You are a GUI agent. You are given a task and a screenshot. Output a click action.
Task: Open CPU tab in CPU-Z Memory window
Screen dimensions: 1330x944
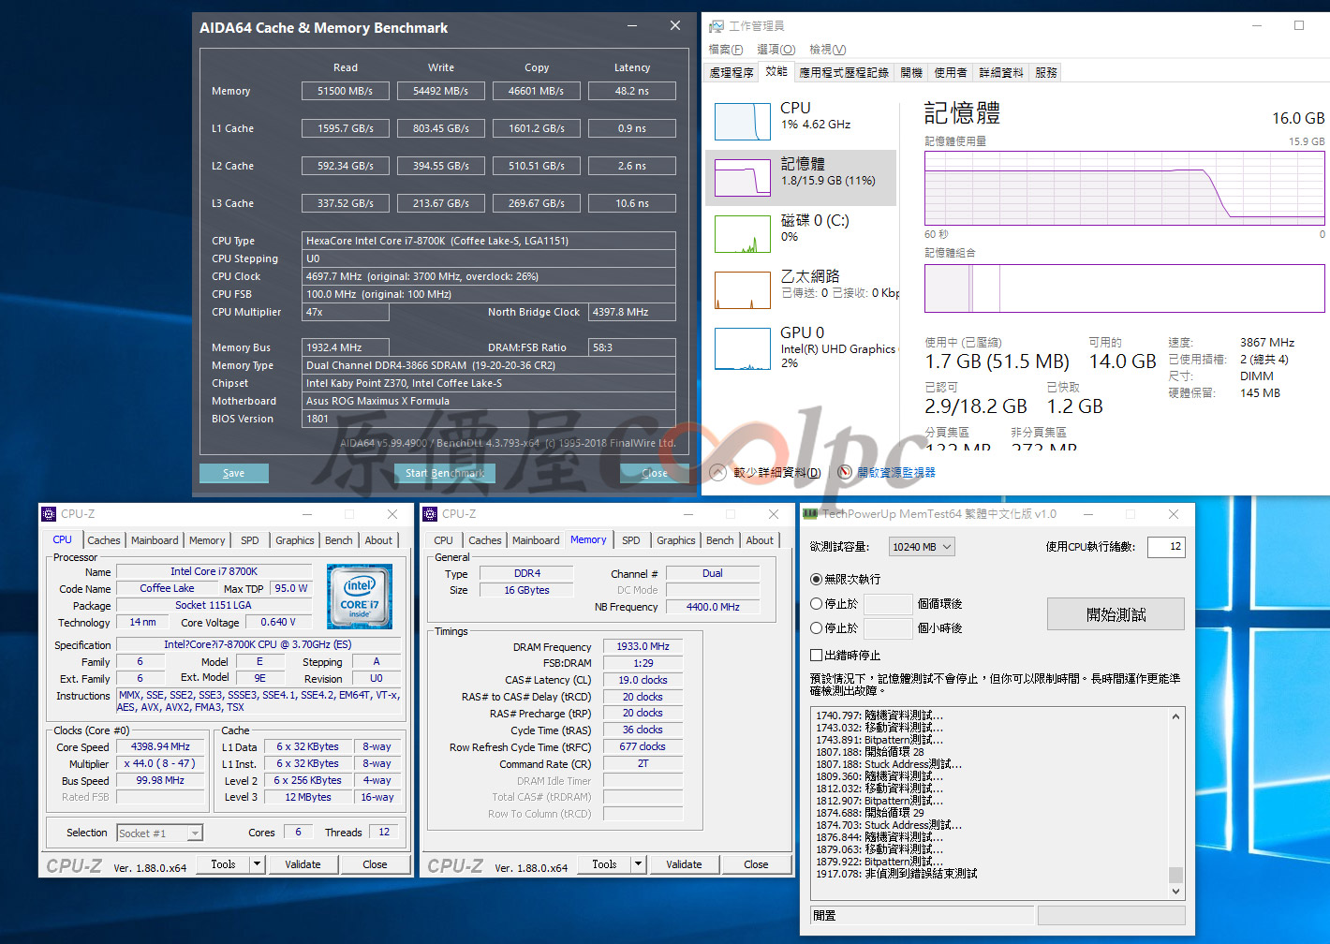pos(444,540)
